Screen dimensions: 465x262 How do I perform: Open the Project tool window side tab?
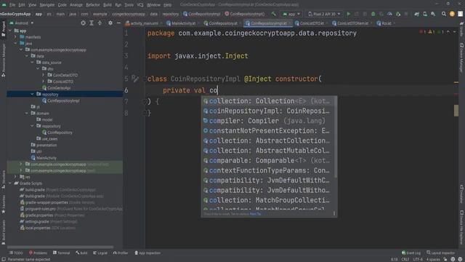click(3, 29)
